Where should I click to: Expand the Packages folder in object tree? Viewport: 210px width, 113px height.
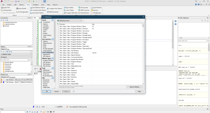(x=2, y=69)
